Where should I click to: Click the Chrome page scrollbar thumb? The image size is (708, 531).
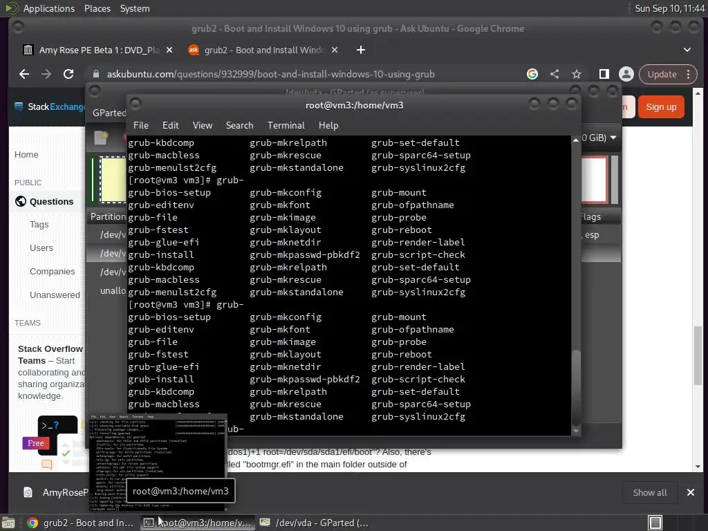click(698, 355)
